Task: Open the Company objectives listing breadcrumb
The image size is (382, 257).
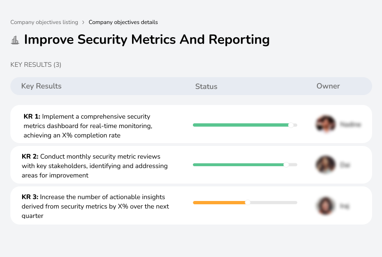Action: (x=44, y=22)
